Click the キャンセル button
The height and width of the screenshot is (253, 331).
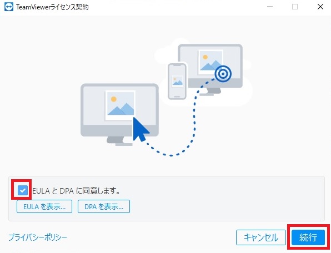pyautogui.click(x=261, y=237)
